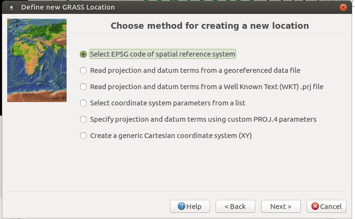The height and width of the screenshot is (219, 355).
Task: Close the Define new GRASS Location dialog
Action: click(343, 7)
